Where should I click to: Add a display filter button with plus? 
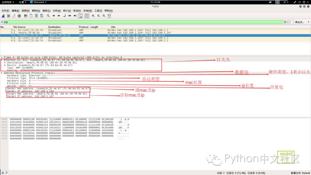tap(308, 22)
